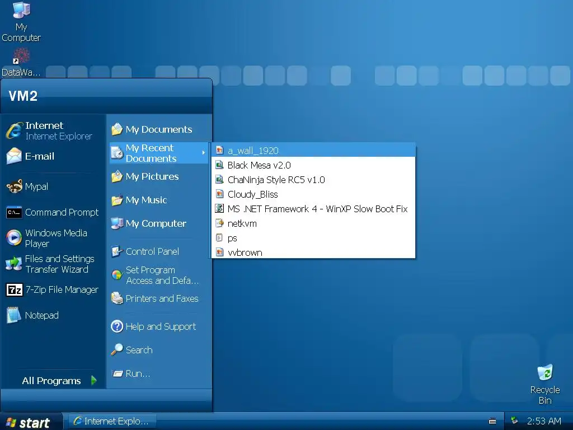Launch Notepad icon in Start menu

[x=14, y=315]
